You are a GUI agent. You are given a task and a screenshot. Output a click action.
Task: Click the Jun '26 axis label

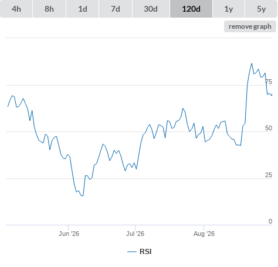coord(69,234)
